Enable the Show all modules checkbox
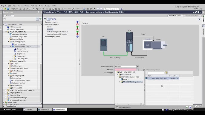This screenshot has width=205, height=115. pos(117,107)
